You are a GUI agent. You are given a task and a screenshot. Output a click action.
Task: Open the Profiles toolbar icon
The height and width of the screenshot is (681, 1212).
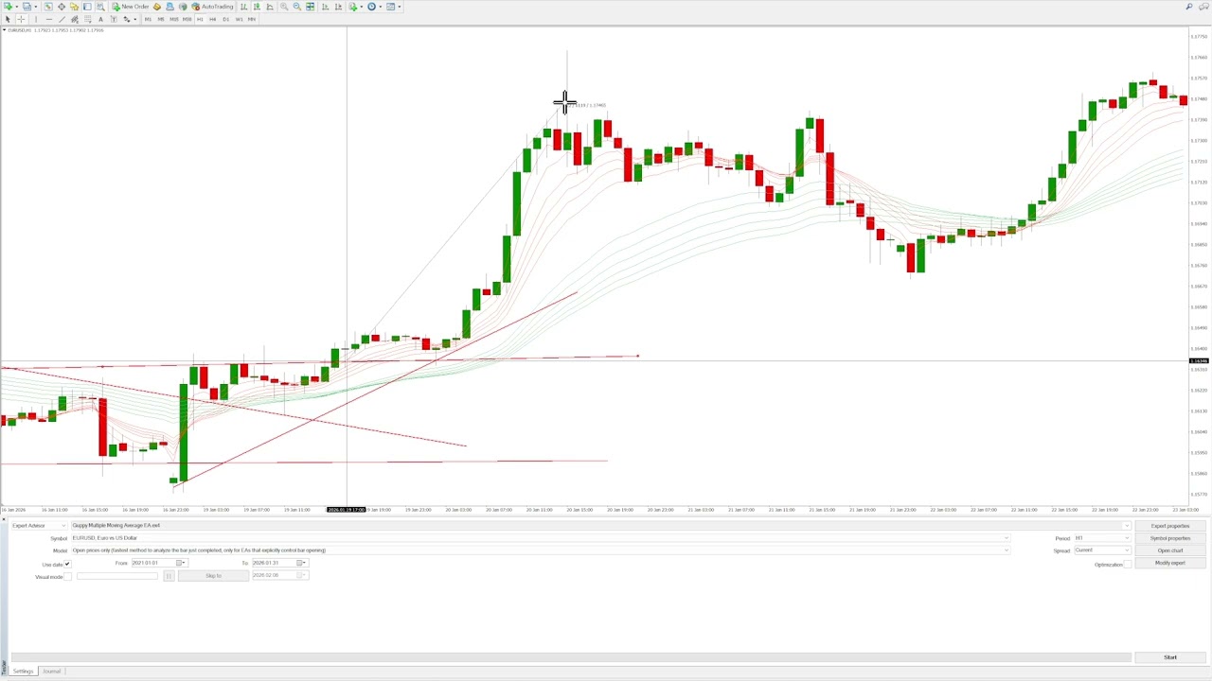[x=27, y=7]
